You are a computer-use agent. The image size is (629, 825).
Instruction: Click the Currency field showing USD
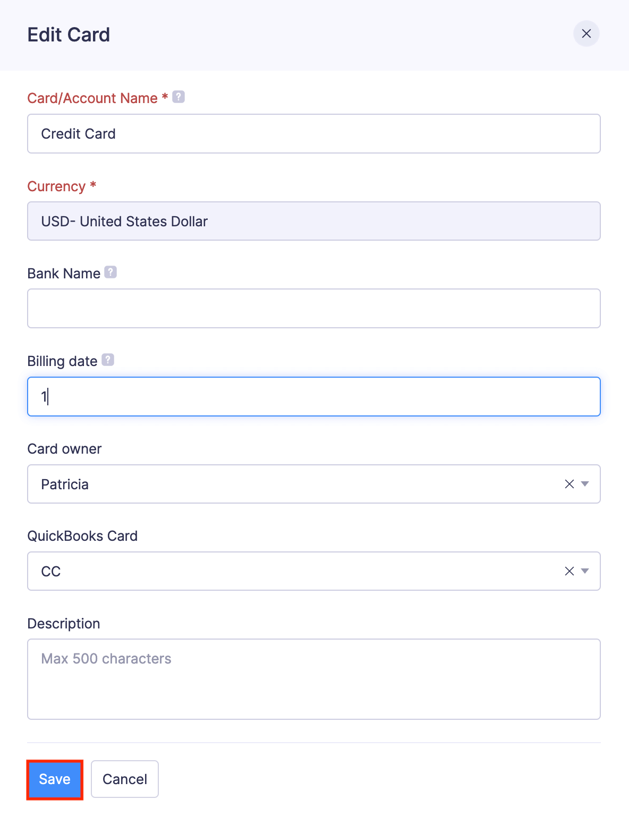coord(313,221)
